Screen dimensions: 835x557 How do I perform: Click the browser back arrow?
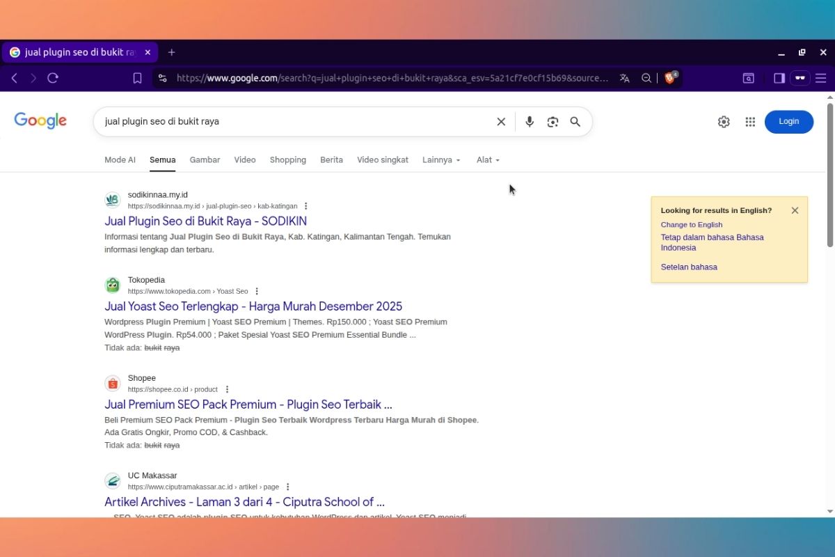pos(15,78)
